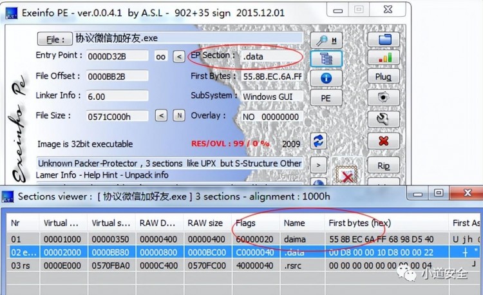Click the File: browse button
Image resolution: width=483 pixels, height=295 pixels.
(x=54, y=39)
